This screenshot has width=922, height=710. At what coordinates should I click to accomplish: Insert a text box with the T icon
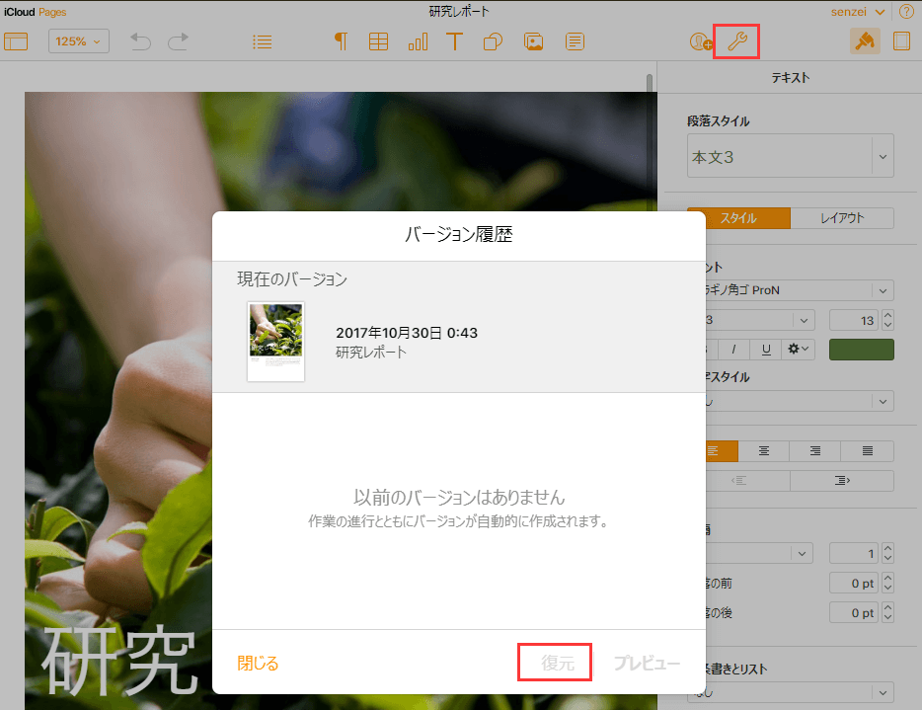pyautogui.click(x=454, y=41)
